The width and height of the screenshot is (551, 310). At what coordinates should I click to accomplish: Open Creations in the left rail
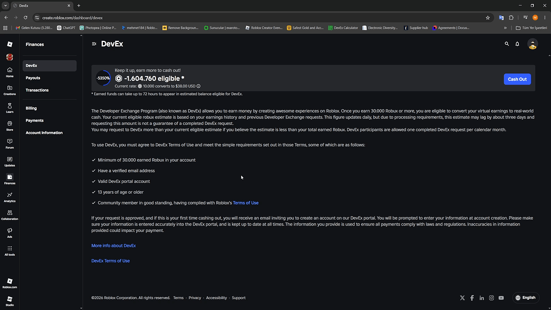10,90
